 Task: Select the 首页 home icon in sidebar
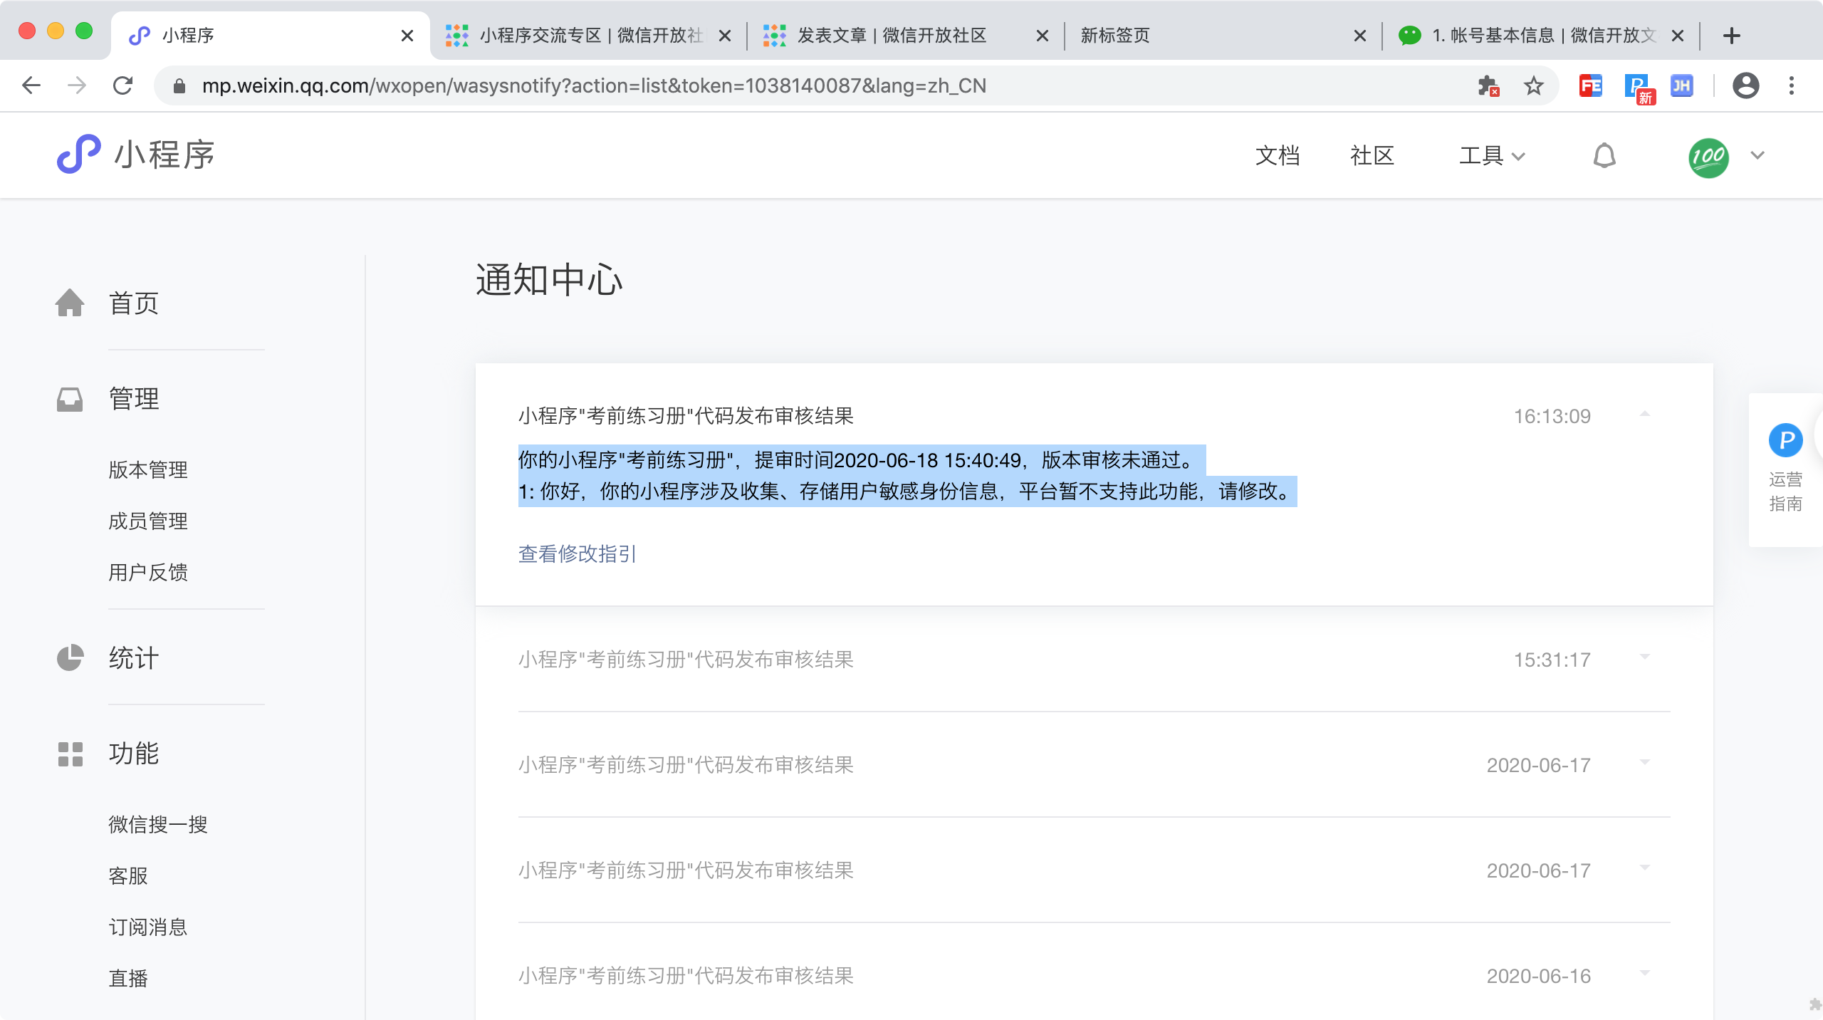coord(70,303)
